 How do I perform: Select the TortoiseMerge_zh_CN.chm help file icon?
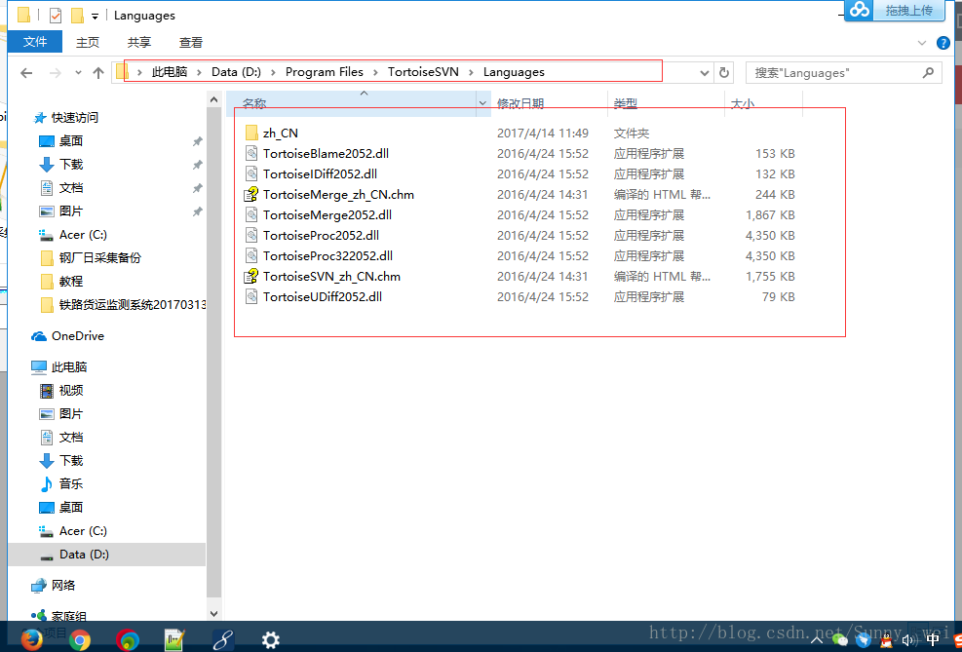(250, 195)
